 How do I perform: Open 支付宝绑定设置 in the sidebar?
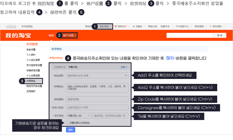click(x=34, y=65)
